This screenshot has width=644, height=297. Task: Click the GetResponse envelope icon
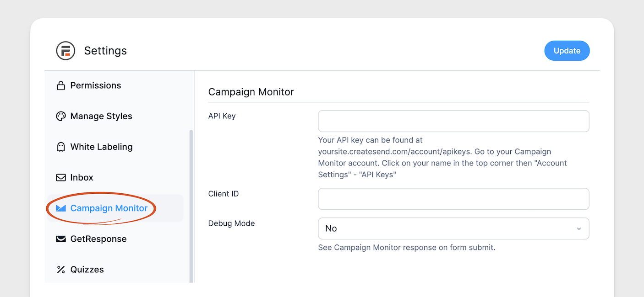61,239
